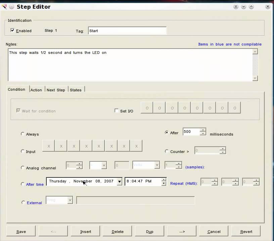274x241 pixels.
Task: Open the analog comparison operator dropdown
Action: tap(104, 165)
